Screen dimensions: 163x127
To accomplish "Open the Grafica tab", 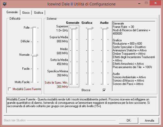I will click(38, 13).
